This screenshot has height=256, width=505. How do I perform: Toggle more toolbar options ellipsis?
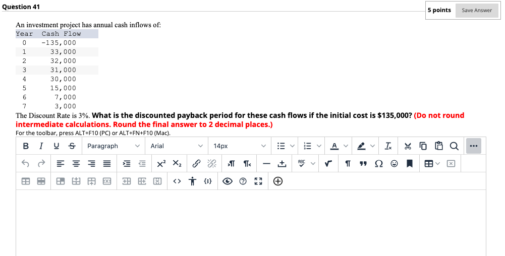(x=473, y=146)
